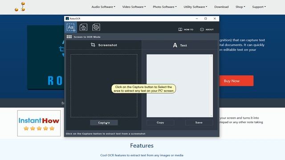Screen dimensions: 285x160
Task: Click the InstantHow five-star badge
Action: [x=39, y=123]
